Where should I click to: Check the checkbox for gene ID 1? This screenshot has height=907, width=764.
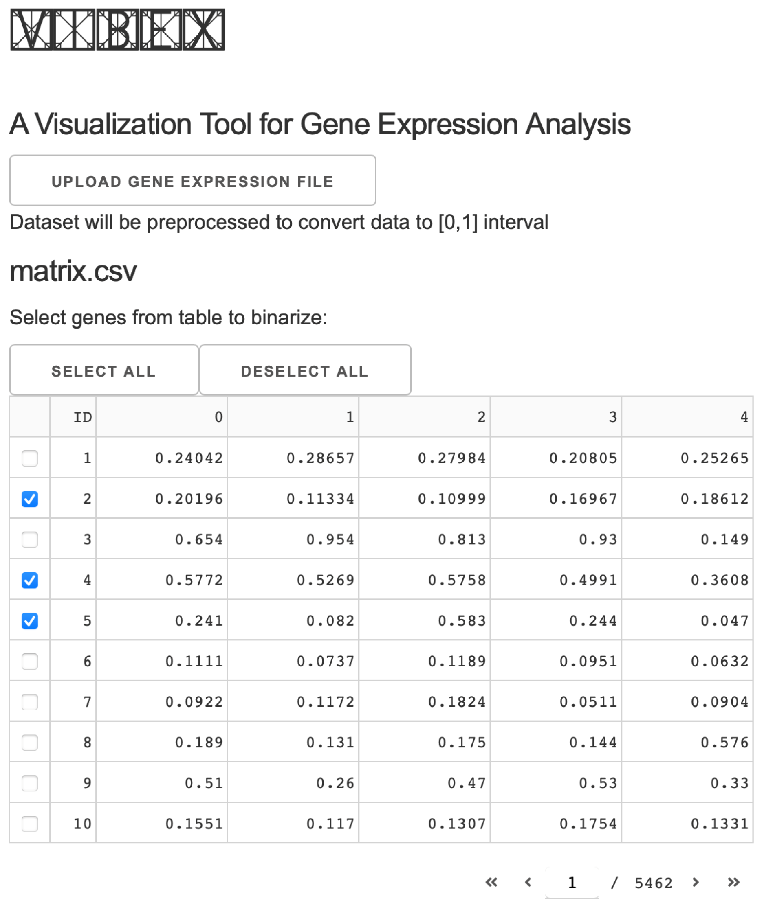tap(30, 458)
